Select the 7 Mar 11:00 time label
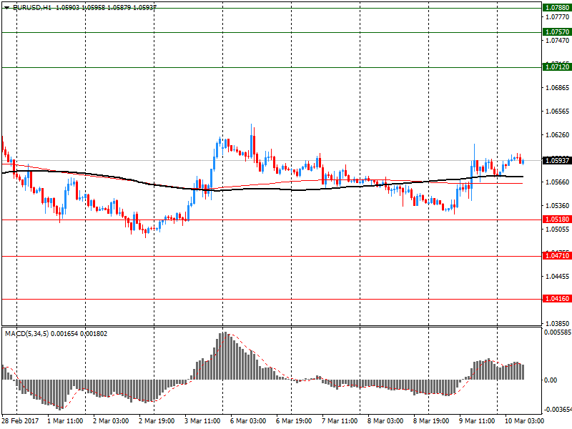 [x=340, y=421]
